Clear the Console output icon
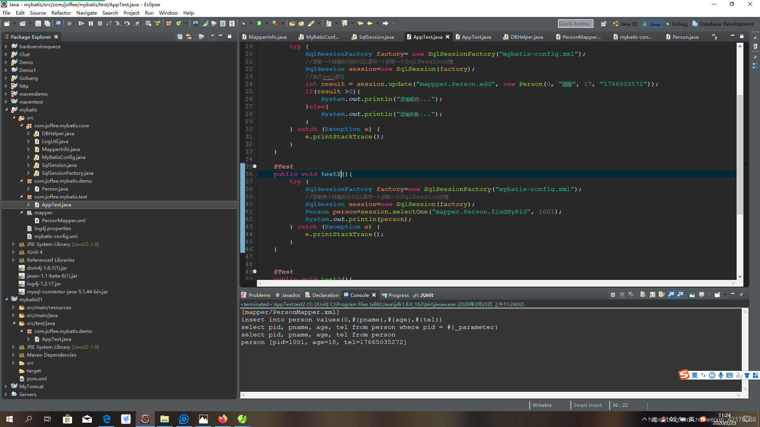This screenshot has height=427, width=760. pyautogui.click(x=643, y=295)
